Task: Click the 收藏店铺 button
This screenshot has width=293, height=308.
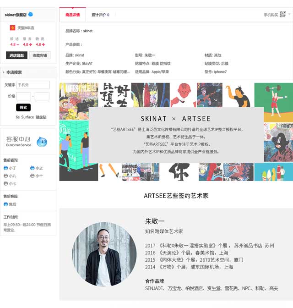Action: (x=40, y=55)
